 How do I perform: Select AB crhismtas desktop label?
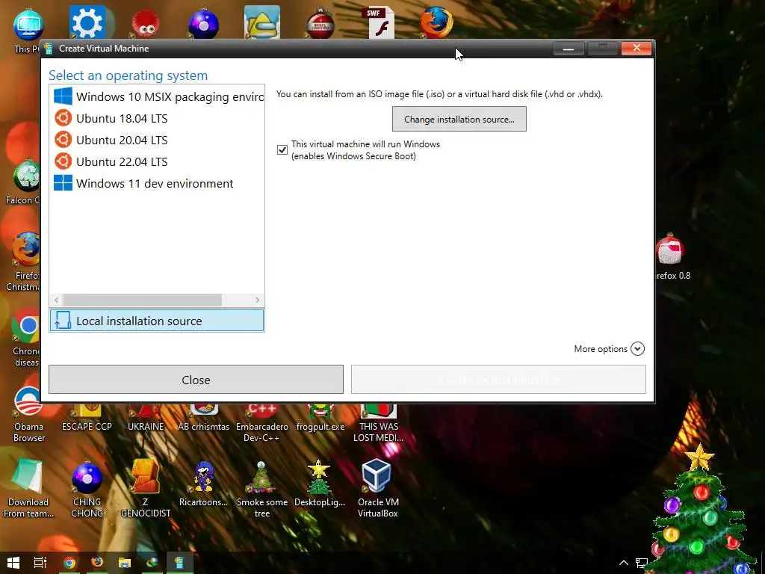click(203, 427)
